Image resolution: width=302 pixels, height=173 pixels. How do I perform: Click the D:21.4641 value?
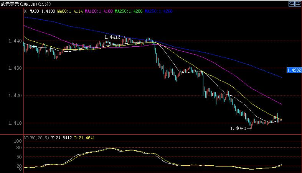pos(84,138)
